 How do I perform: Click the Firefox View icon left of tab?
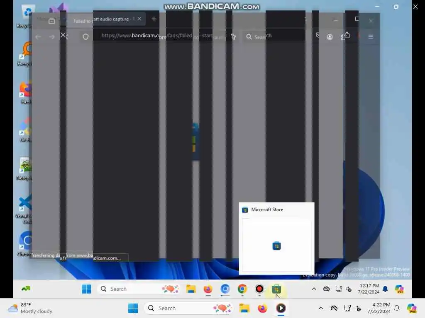coord(52,21)
